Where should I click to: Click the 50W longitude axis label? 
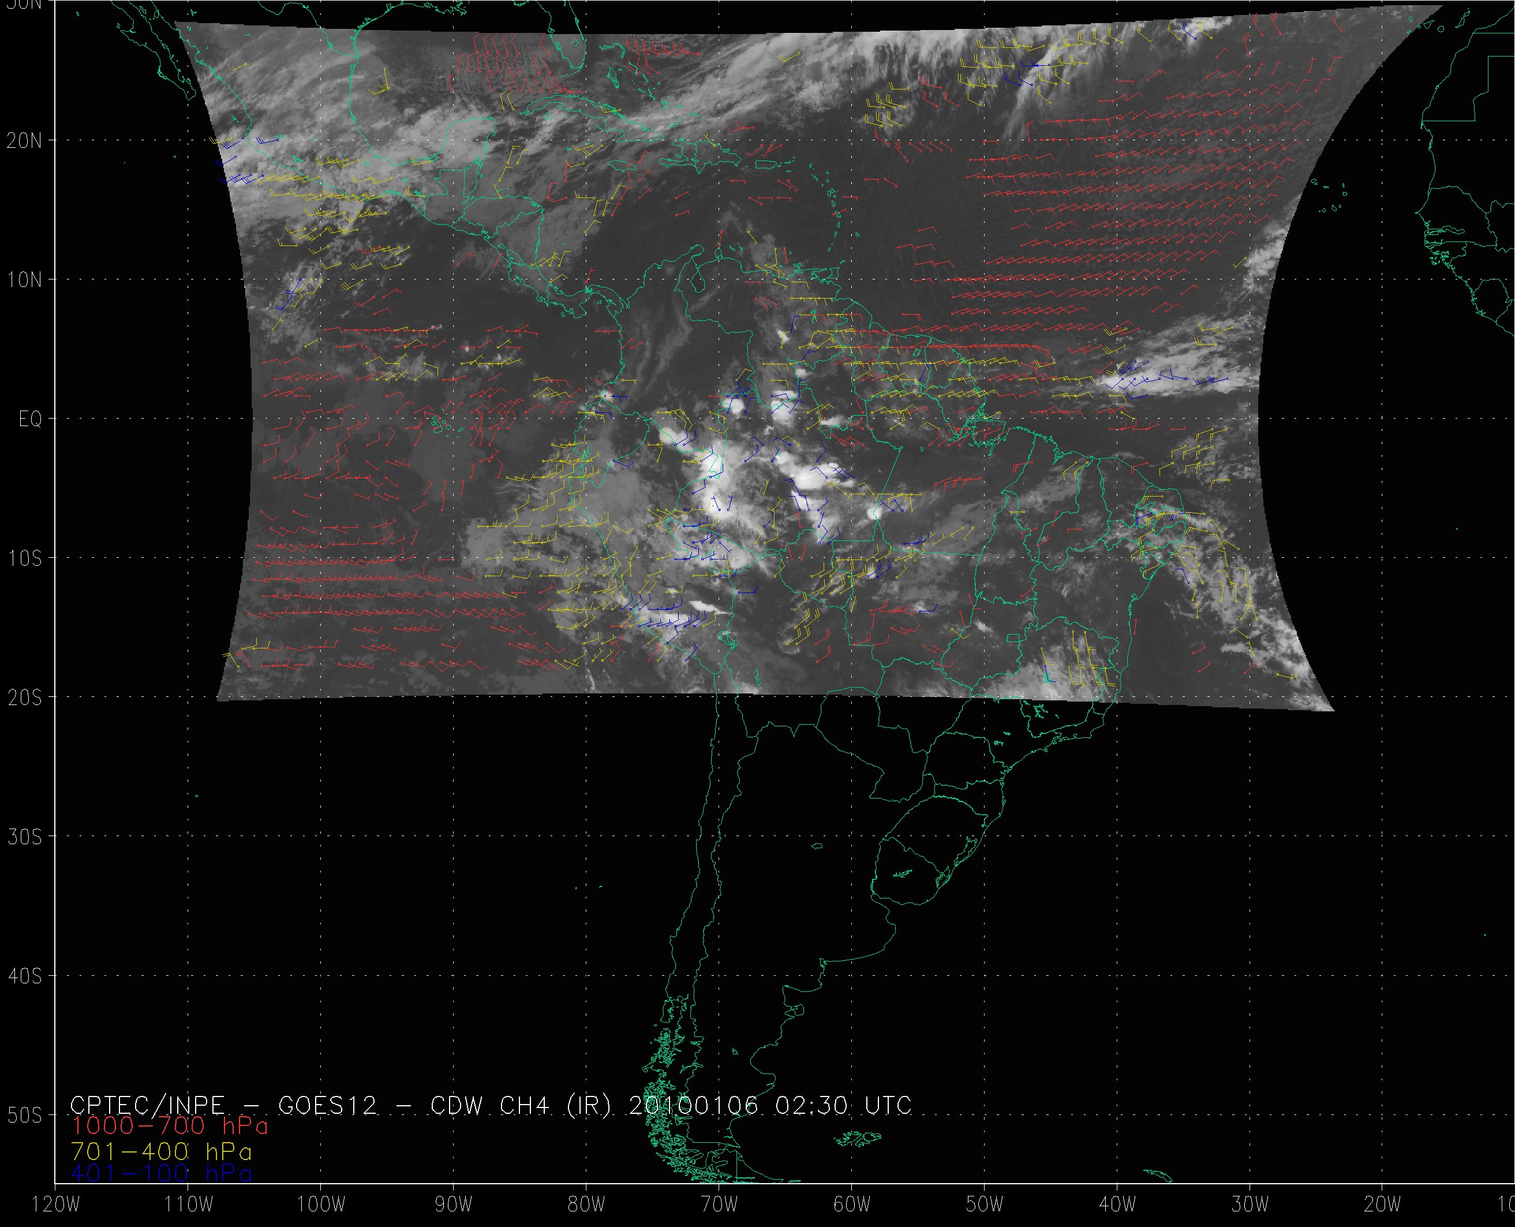tap(985, 1205)
